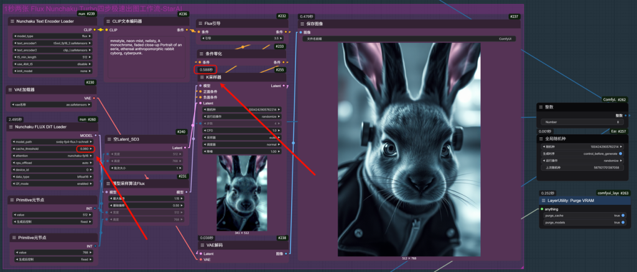This screenshot has height=272, width=637.
Task: Click the CFG slider in K采样器
Action: [243, 130]
